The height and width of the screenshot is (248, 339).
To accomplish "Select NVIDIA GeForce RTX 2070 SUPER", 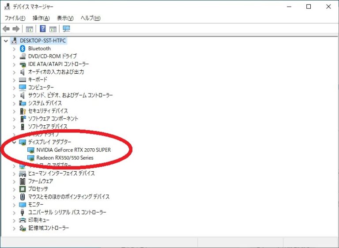I will tap(73, 150).
